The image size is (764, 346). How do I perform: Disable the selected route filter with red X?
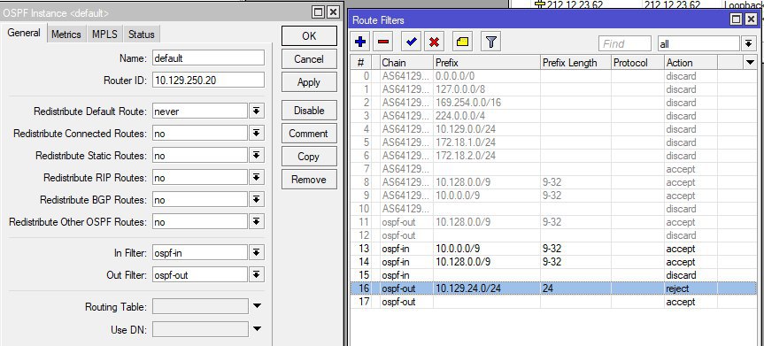tap(434, 42)
